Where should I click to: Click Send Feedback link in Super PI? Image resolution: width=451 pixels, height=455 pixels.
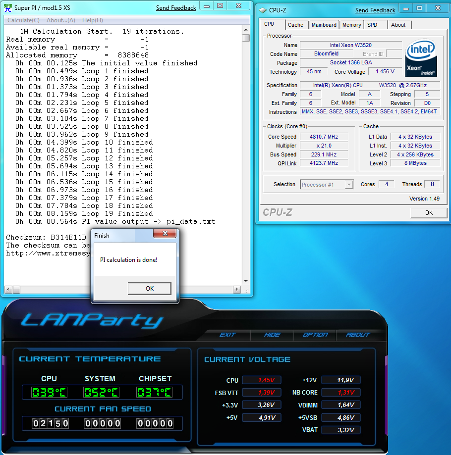click(x=176, y=8)
